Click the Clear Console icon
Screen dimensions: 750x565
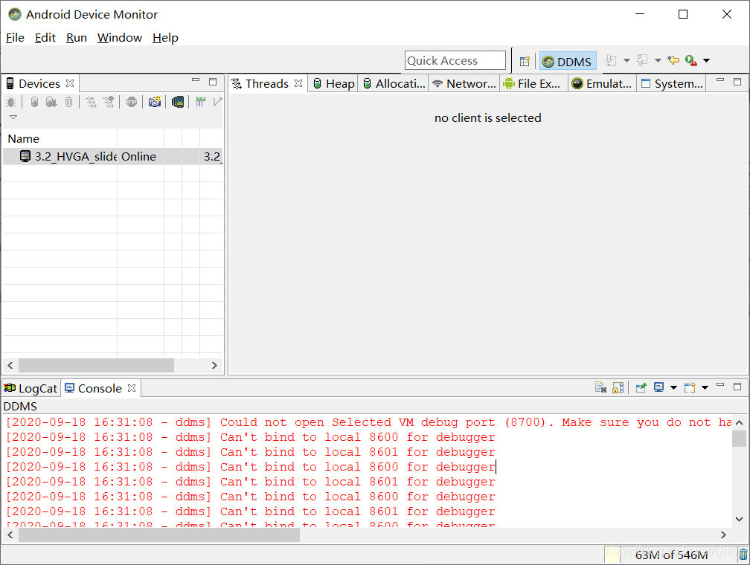coord(600,387)
